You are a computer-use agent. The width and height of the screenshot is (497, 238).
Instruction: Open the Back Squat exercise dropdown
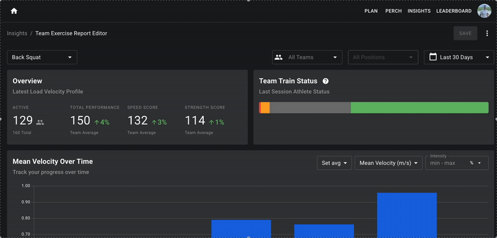tap(42, 57)
